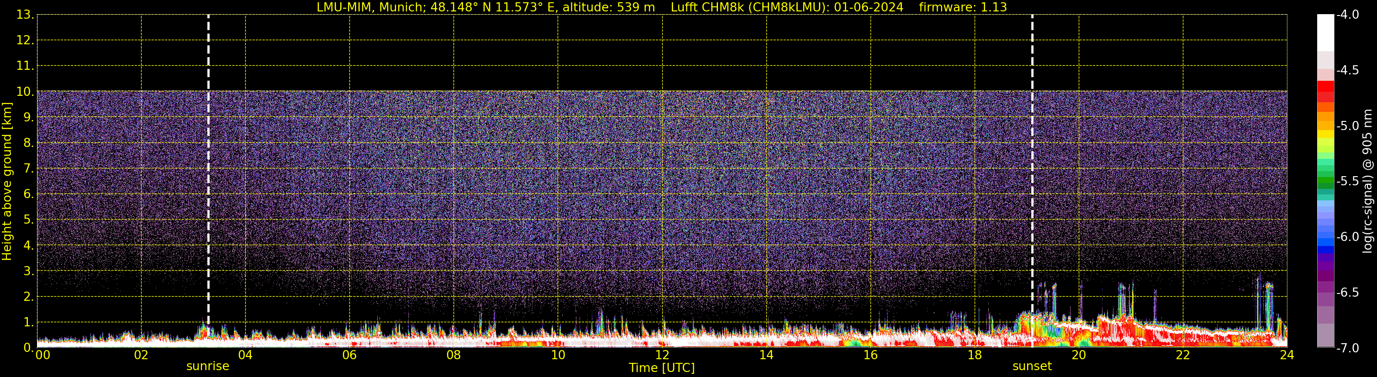The image size is (1377, 377).
Task: Click the 'firmware: 1.13' text
Action: [963, 7]
